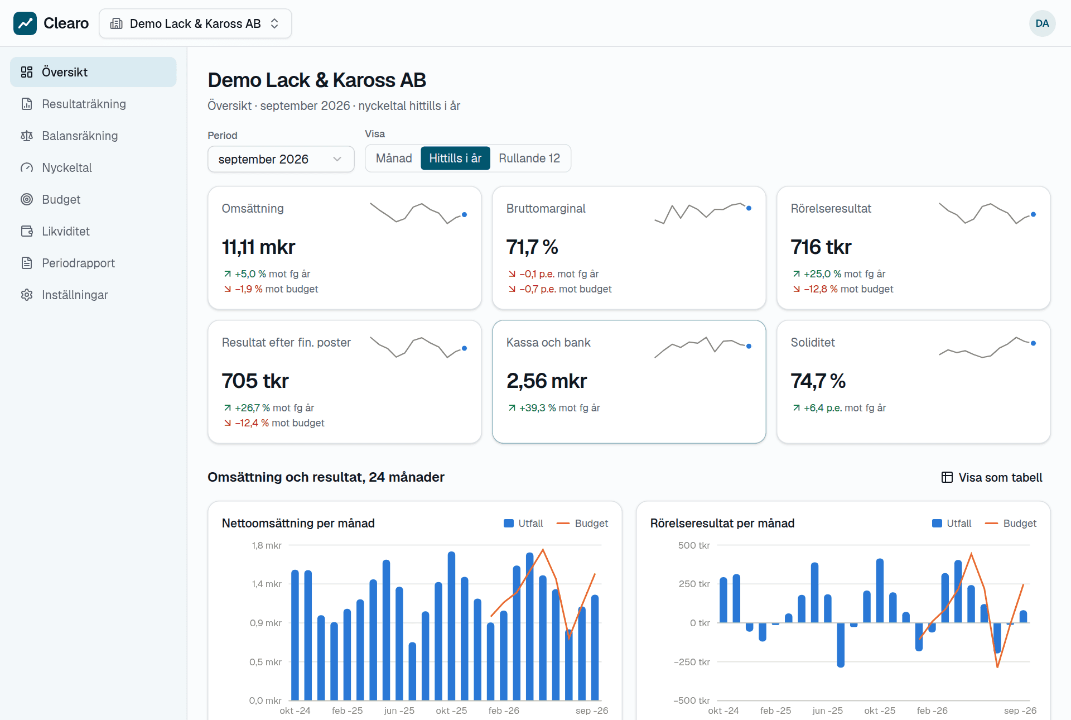Image resolution: width=1071 pixels, height=720 pixels.
Task: Click Visa som tabell button
Action: tap(992, 477)
